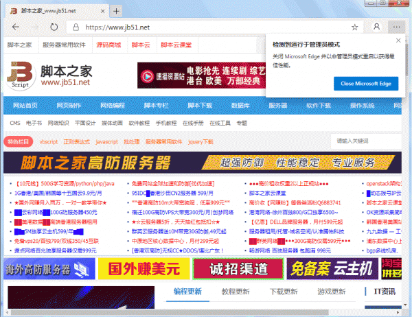Image resolution: width=412 pixels, height=317 pixels.
Task: Click the IT资讯 section heading
Action: point(385,292)
